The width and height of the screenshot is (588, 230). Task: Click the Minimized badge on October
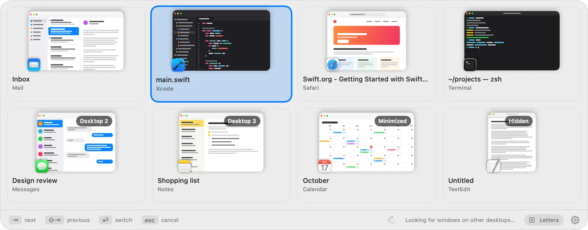392,121
